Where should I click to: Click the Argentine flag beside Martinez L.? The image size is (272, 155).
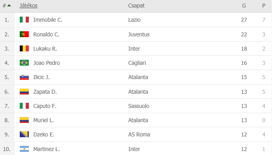[x=24, y=149]
